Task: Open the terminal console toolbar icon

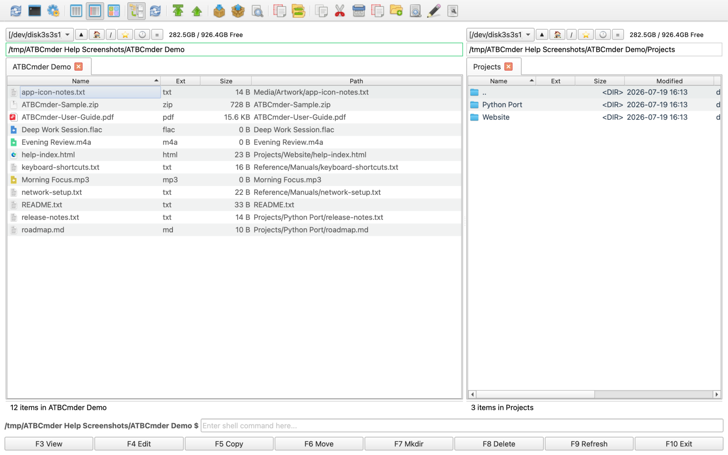Action: click(35, 11)
